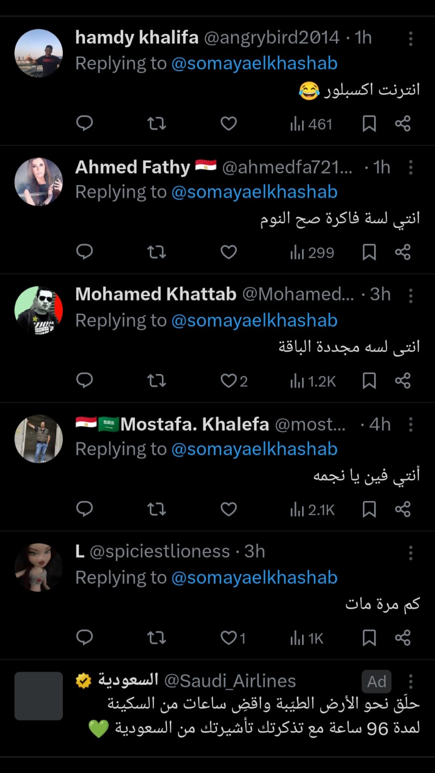The height and width of the screenshot is (773, 435).
Task: Open more options on Saudi Airlines ad
Action: coord(411,681)
